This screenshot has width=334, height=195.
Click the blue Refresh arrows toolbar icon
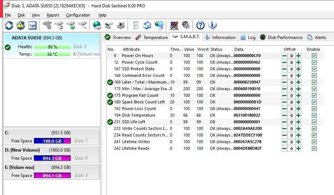[x=9, y=25]
